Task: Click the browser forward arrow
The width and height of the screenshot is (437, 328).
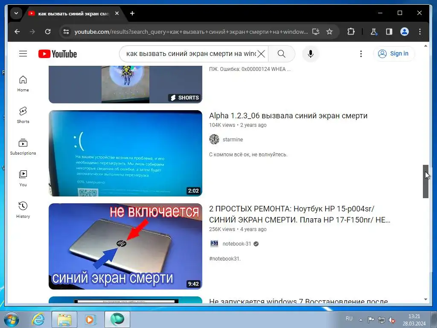Action: pyautogui.click(x=32, y=32)
